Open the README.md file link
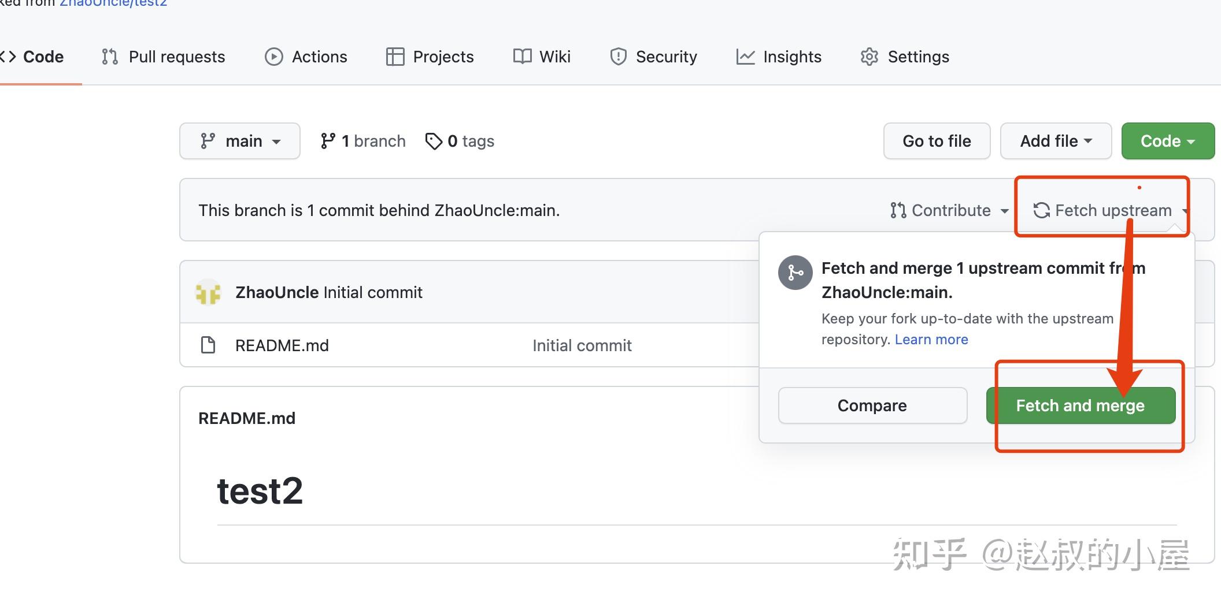Image resolution: width=1221 pixels, height=603 pixels. pos(282,345)
